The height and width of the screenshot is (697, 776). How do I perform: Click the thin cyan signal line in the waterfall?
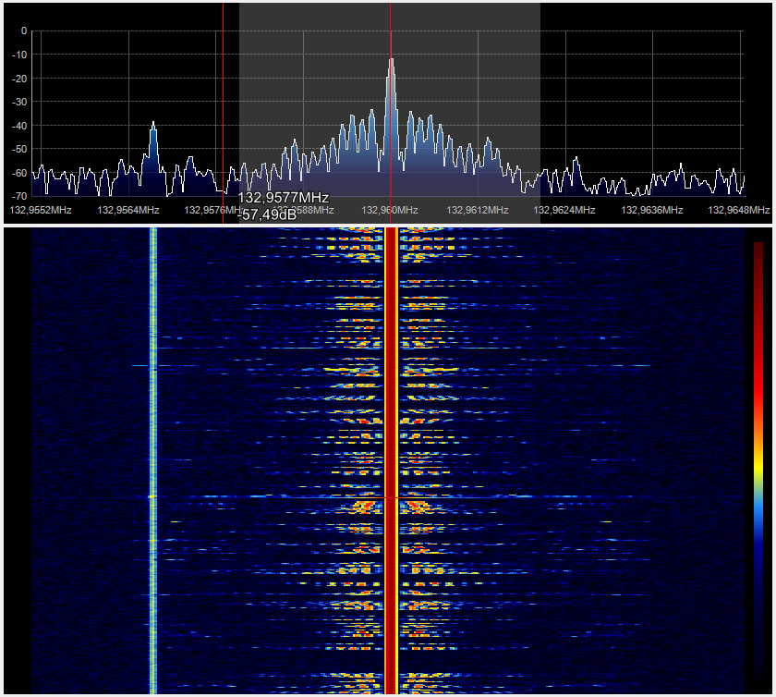[x=153, y=460]
